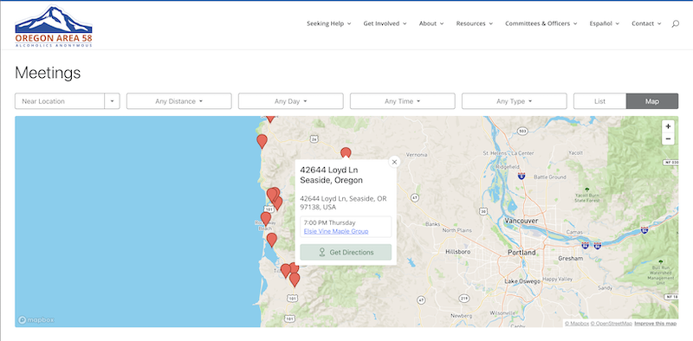
Task: Click the Interstate 5 shield near Ridgefield
Action: coord(521,176)
